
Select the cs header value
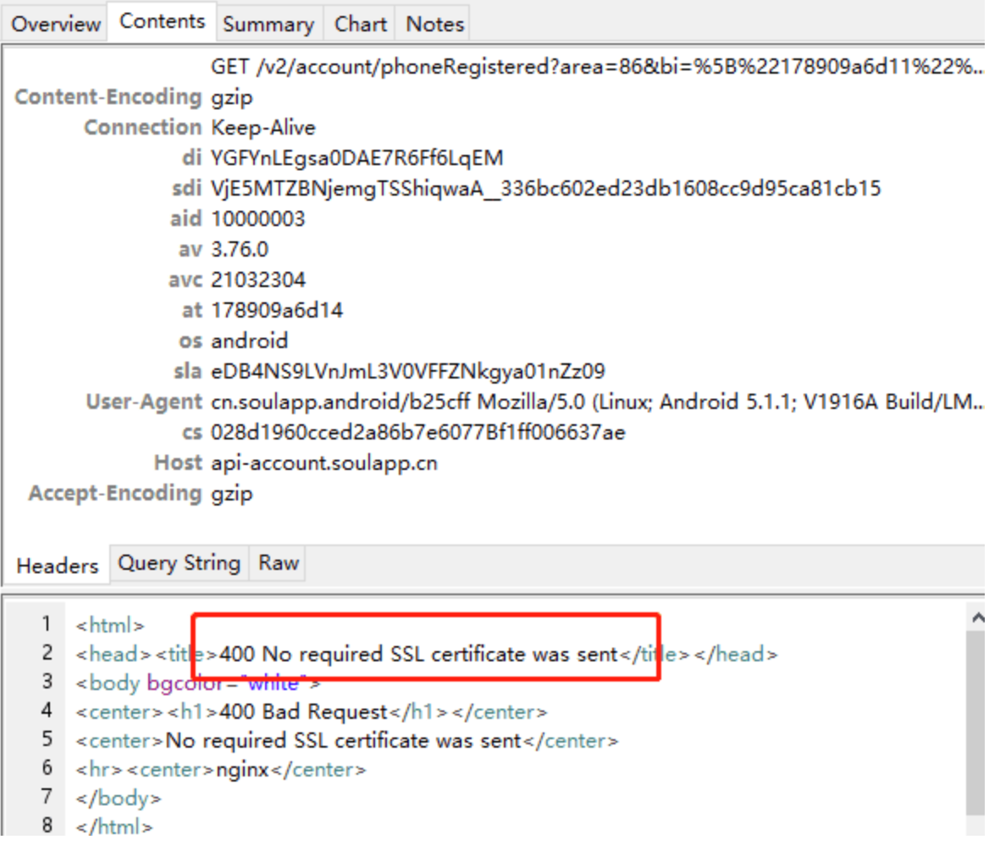[x=418, y=432]
